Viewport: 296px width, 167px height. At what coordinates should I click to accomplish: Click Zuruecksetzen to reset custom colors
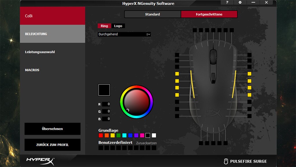pos(147,143)
